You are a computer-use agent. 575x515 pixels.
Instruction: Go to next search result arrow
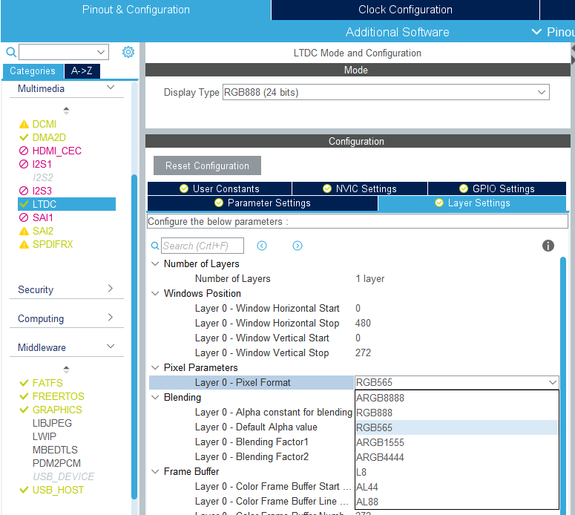coord(298,246)
